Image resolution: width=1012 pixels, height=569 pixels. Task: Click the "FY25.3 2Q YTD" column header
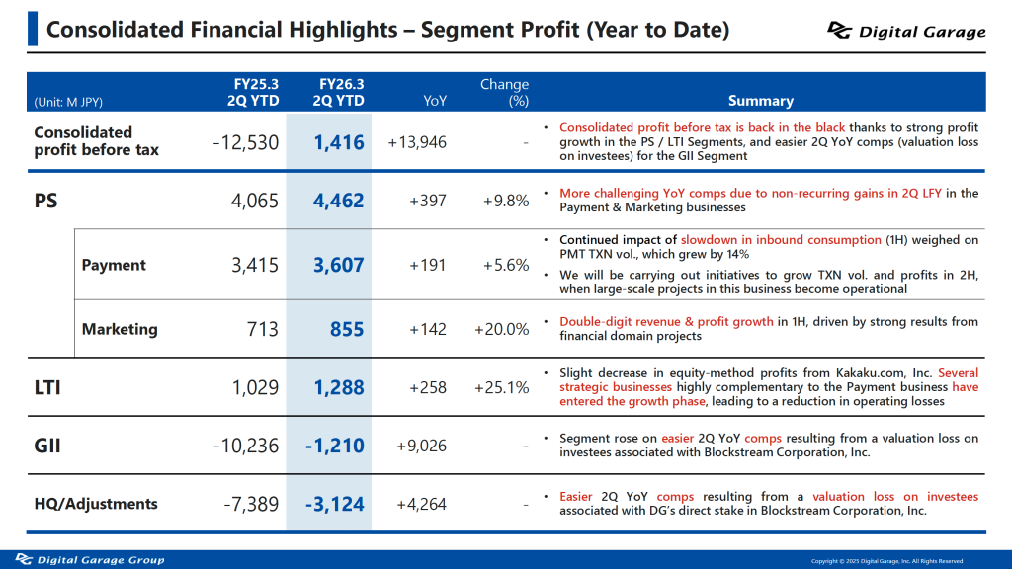pyautogui.click(x=250, y=92)
